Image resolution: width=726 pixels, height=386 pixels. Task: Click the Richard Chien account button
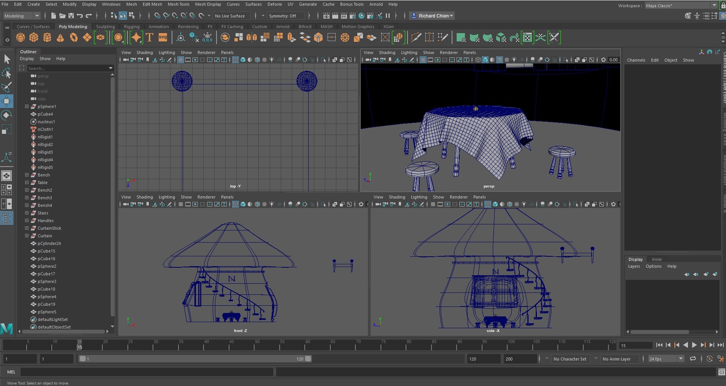[x=433, y=16]
